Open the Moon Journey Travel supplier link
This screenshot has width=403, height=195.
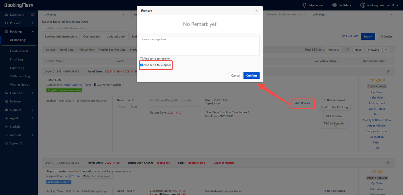77,85
